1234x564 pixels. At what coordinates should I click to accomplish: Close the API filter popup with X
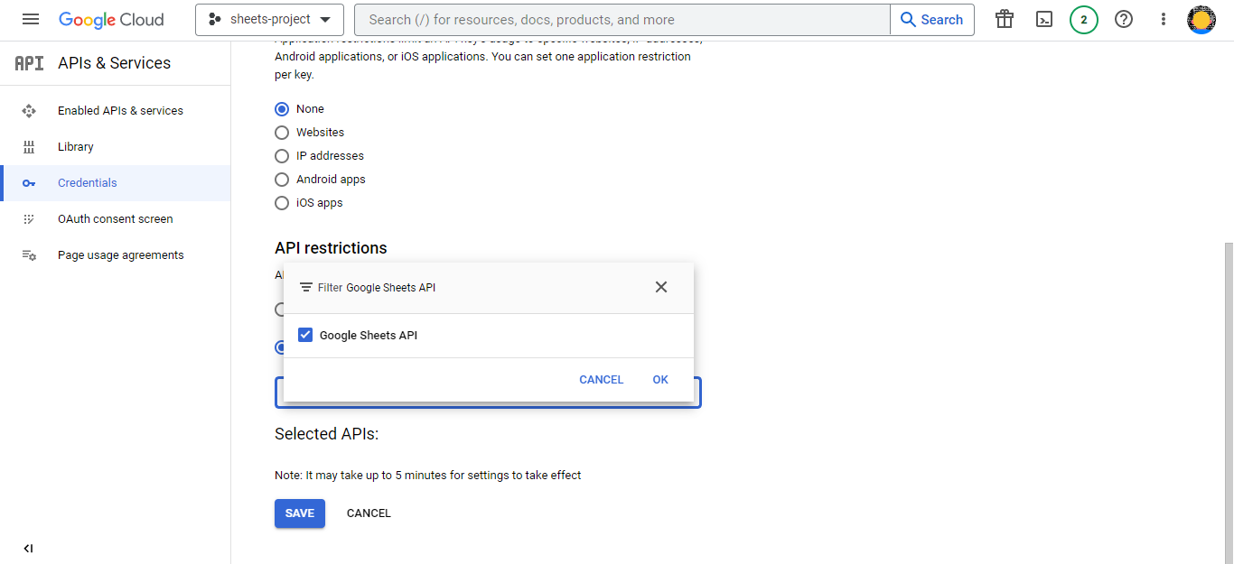coord(661,287)
